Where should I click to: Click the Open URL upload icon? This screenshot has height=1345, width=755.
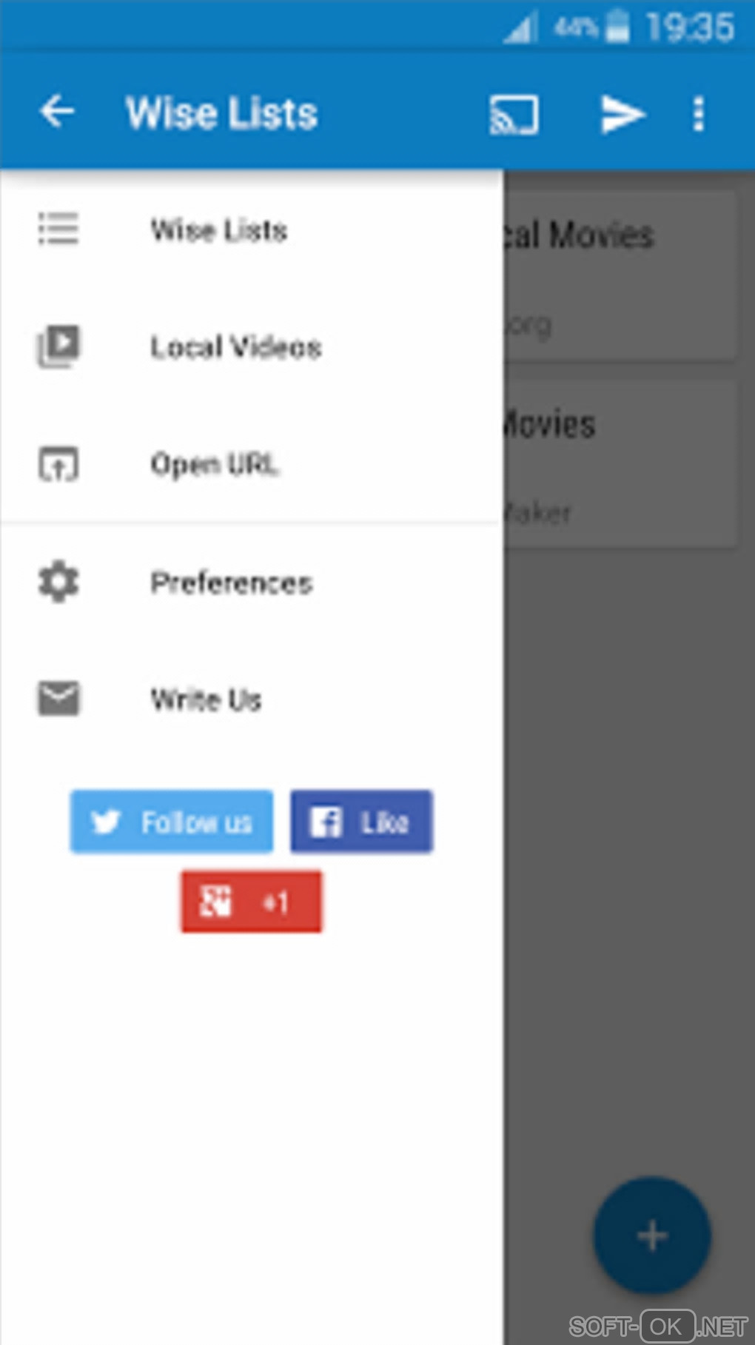coord(58,464)
